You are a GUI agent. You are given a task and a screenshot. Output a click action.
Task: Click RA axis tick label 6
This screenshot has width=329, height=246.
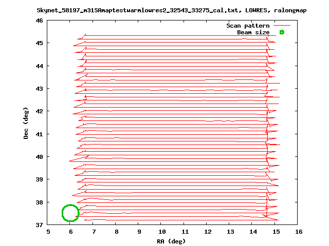[71, 232]
